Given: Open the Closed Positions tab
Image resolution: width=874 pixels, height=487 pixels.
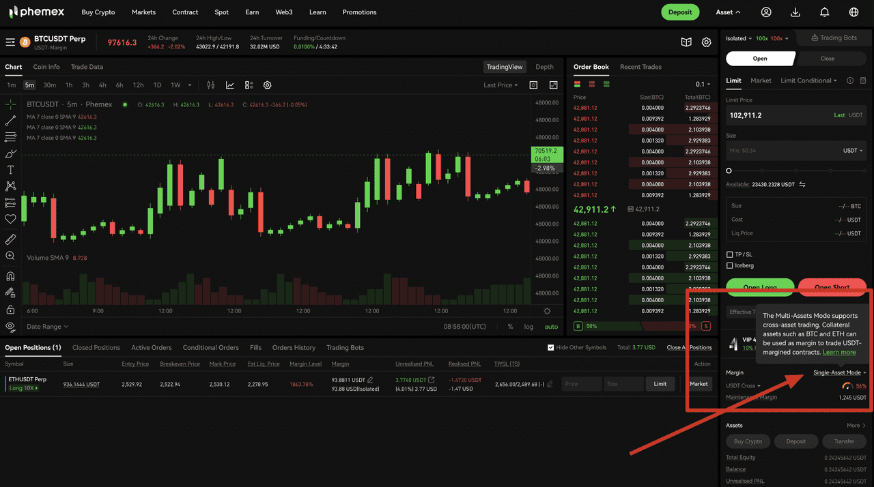Looking at the screenshot, I should click(x=96, y=347).
